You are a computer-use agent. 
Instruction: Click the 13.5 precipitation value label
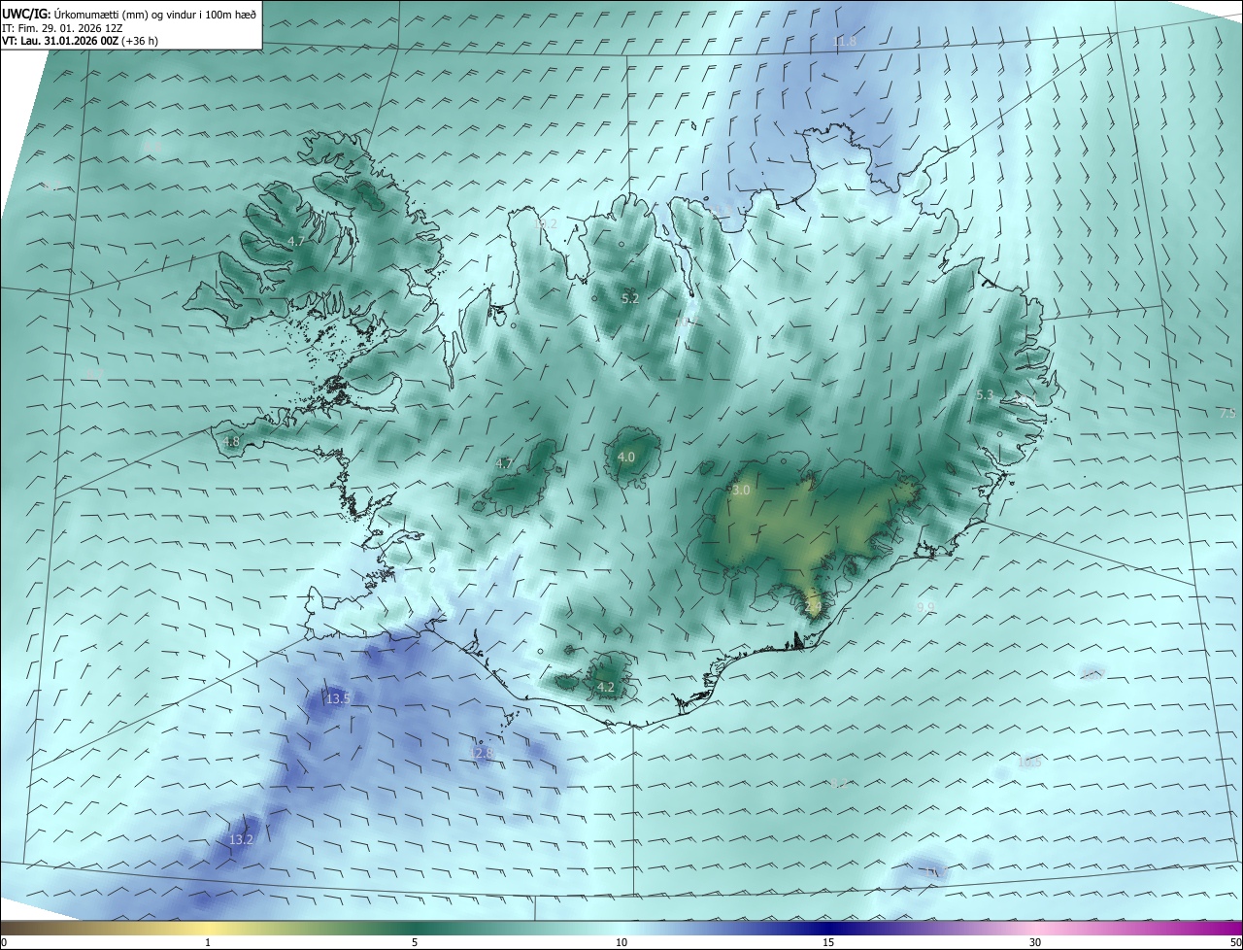tap(338, 698)
